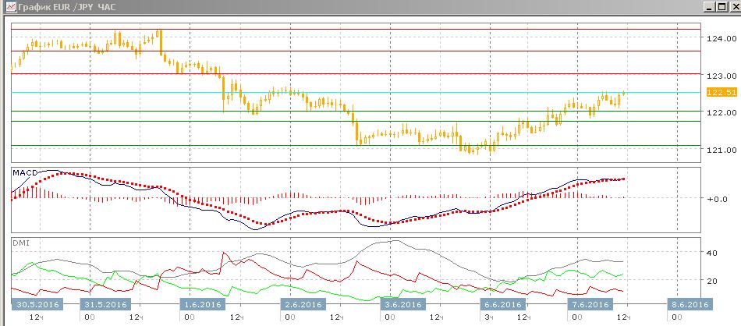This screenshot has width=741, height=326.
Task: Click the 121.00 price axis label
Action: click(x=721, y=150)
